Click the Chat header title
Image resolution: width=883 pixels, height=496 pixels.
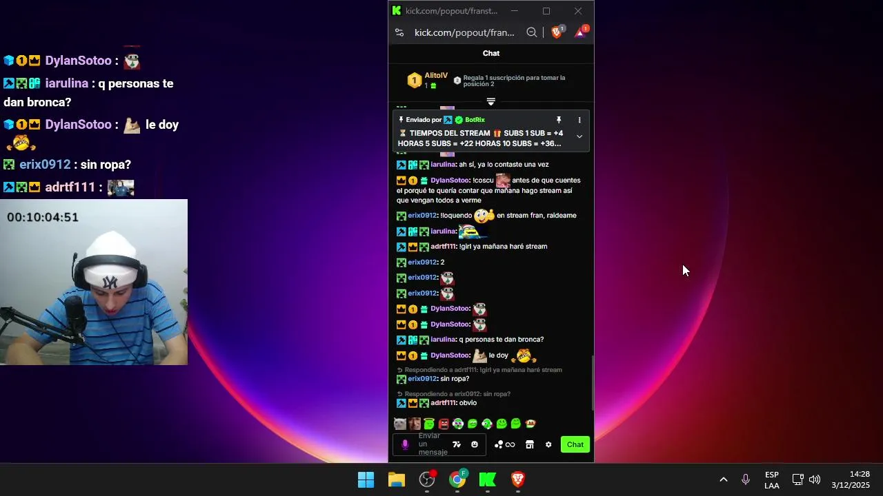tap(491, 53)
